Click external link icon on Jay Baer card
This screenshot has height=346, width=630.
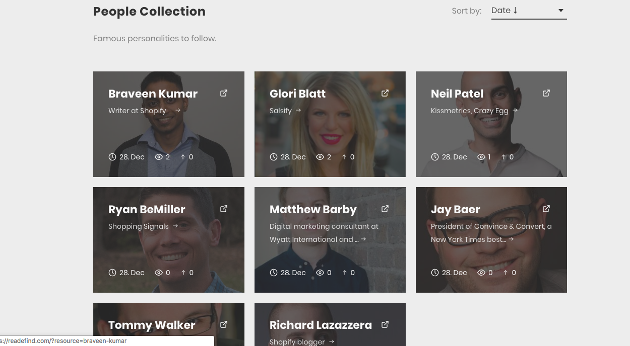[x=546, y=209]
